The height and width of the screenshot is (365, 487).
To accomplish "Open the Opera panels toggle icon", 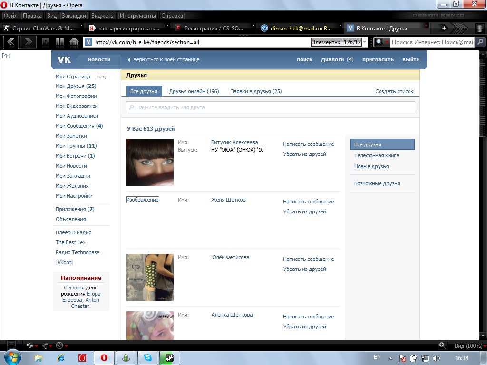I will [11, 345].
